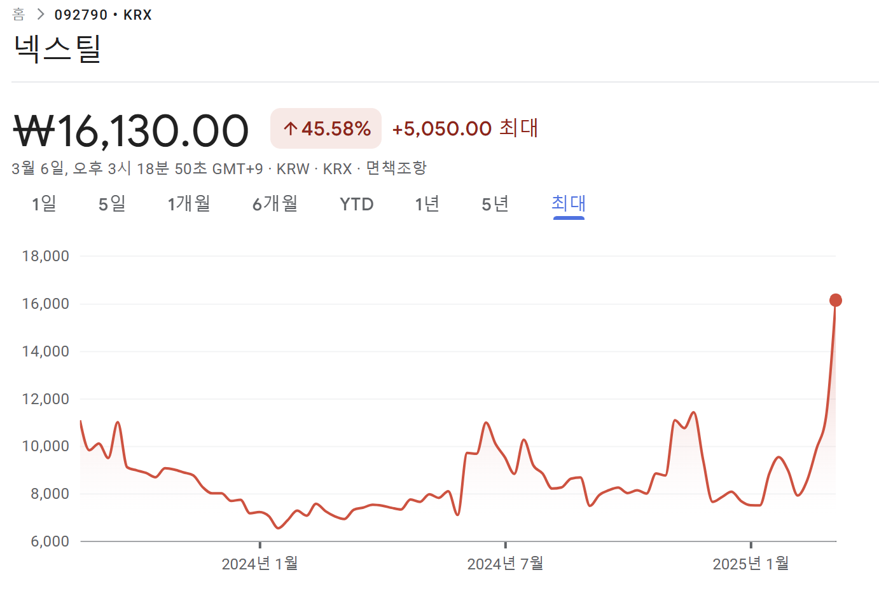Click the +5,050.00 최대 change text
The image size is (879, 591).
(x=465, y=128)
